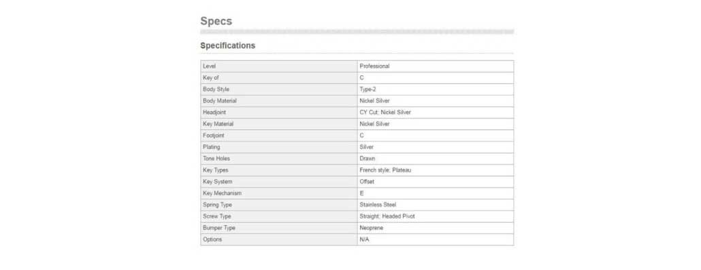Select the Headjoint row label
This screenshot has width=701, height=270.
click(x=279, y=113)
